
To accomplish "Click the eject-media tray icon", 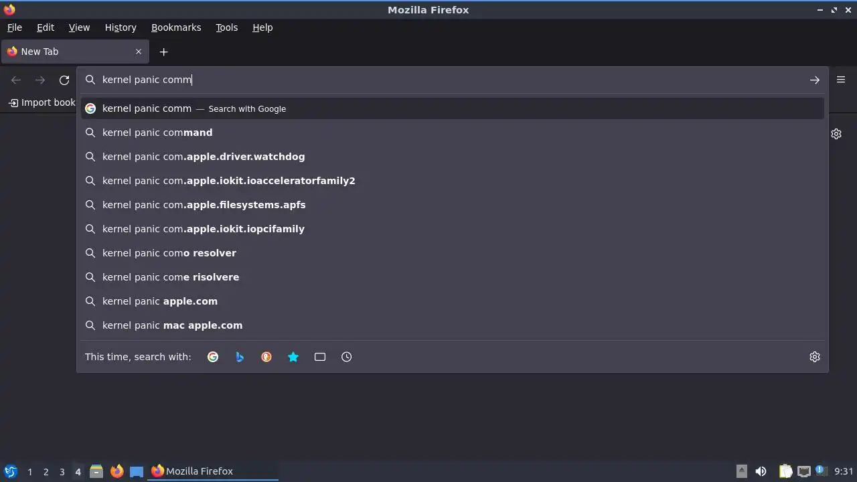I will click(x=741, y=471).
